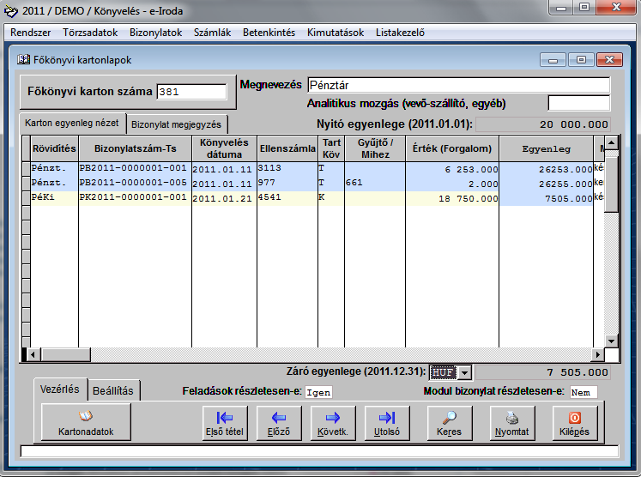The height and width of the screenshot is (477, 641).
Task: Expand the HUF currency dropdown
Action: pyautogui.click(x=465, y=372)
